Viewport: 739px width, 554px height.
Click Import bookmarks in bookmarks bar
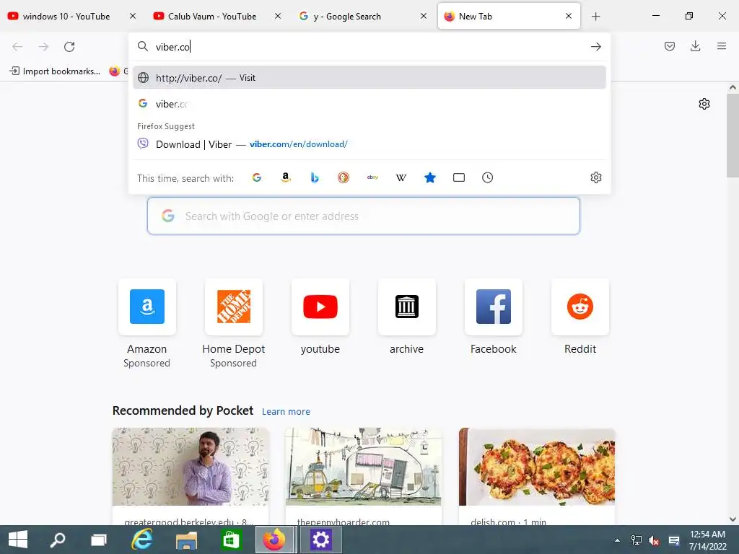55,71
